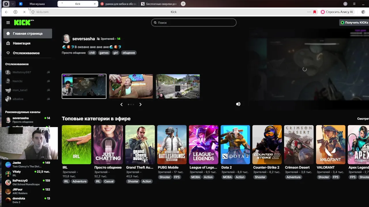The width and height of the screenshot is (369, 207).
Task: Click the Casual tag under Просто общение
Action: 109,181
